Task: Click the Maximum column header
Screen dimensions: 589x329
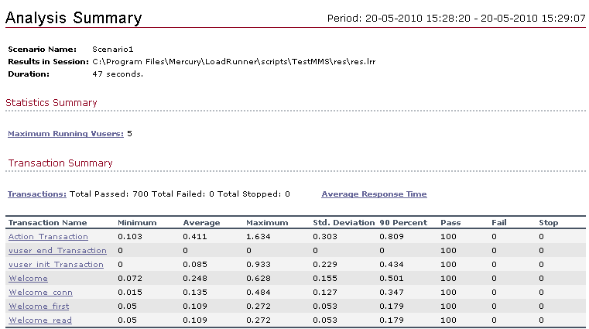Action: [267, 223]
